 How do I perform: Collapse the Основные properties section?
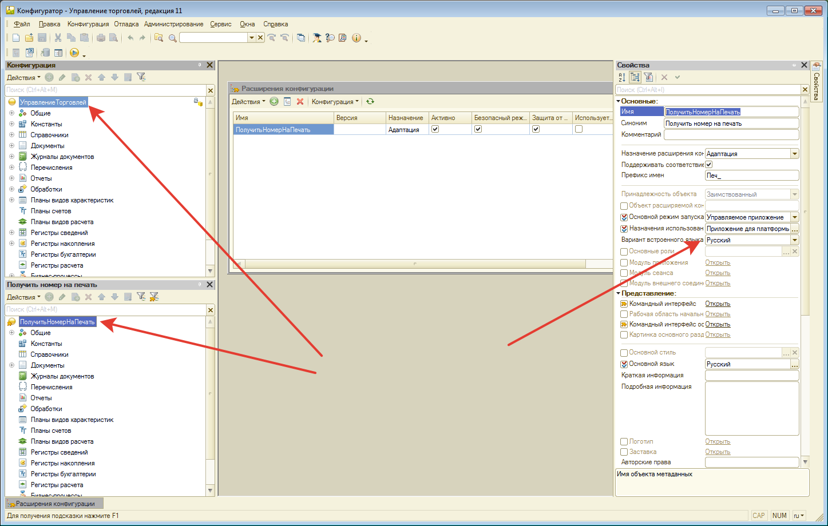[x=619, y=101]
